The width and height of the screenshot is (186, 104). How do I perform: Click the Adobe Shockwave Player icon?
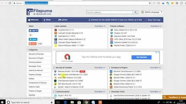(x=111, y=87)
